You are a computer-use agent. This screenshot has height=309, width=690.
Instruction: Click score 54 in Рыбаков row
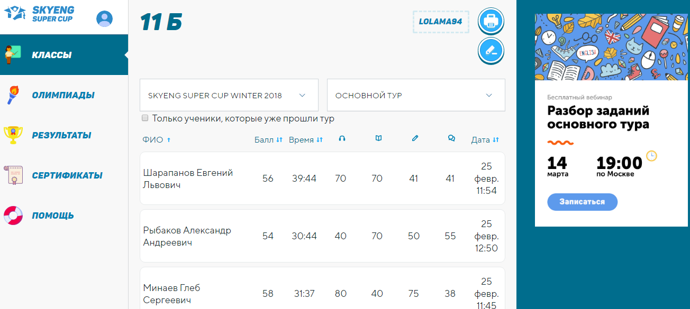click(268, 236)
